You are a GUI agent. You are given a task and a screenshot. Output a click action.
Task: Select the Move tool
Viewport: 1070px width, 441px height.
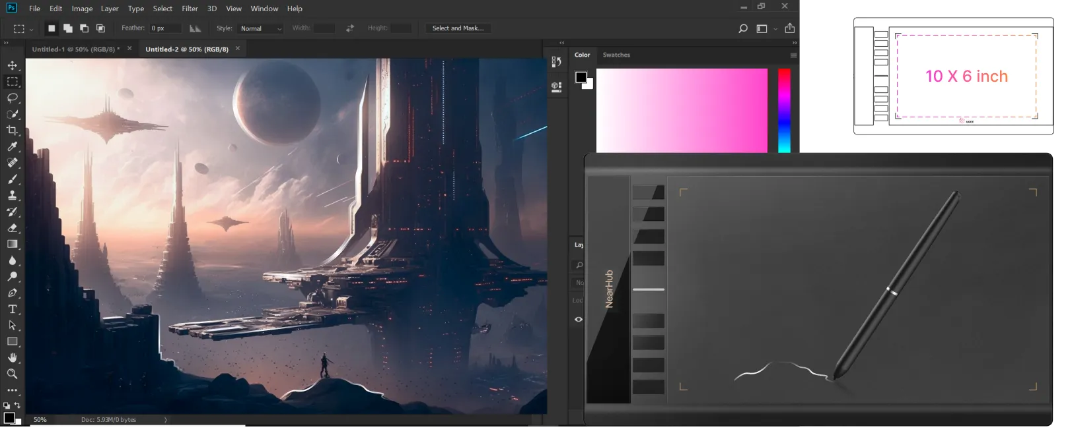pos(13,65)
